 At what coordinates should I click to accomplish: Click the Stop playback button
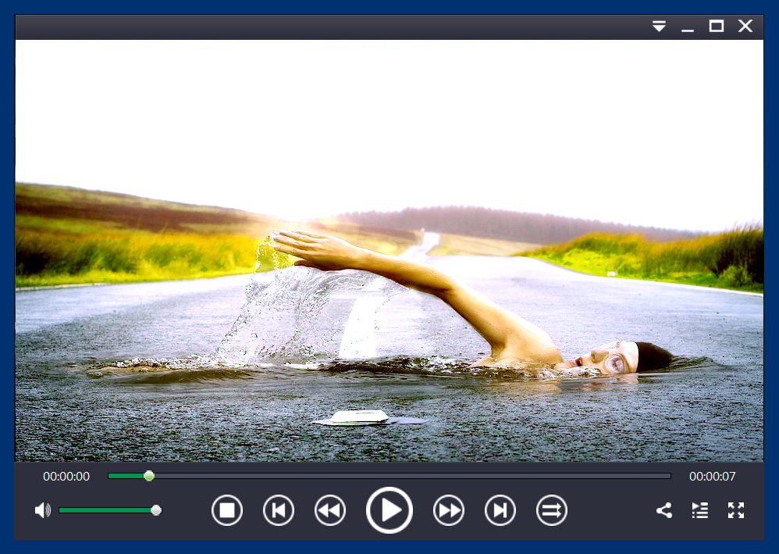click(x=227, y=511)
